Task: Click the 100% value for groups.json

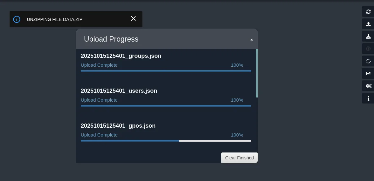Action: (237, 65)
